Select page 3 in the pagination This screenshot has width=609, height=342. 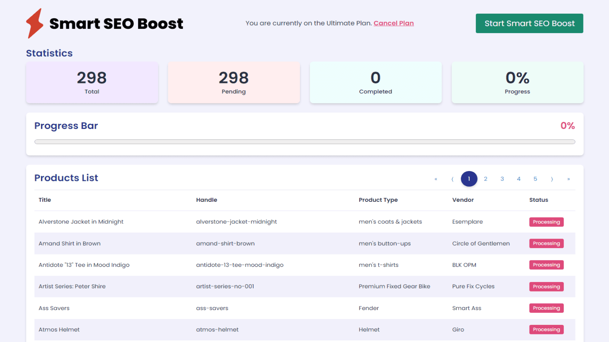(502, 179)
